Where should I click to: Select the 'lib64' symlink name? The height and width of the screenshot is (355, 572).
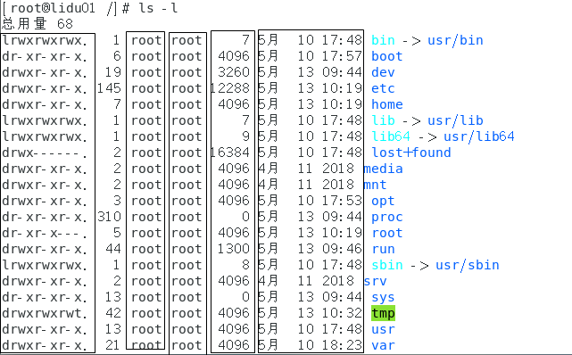coord(391,136)
